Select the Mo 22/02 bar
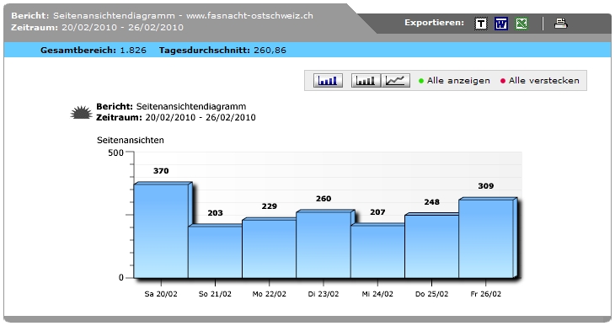 [x=269, y=249]
